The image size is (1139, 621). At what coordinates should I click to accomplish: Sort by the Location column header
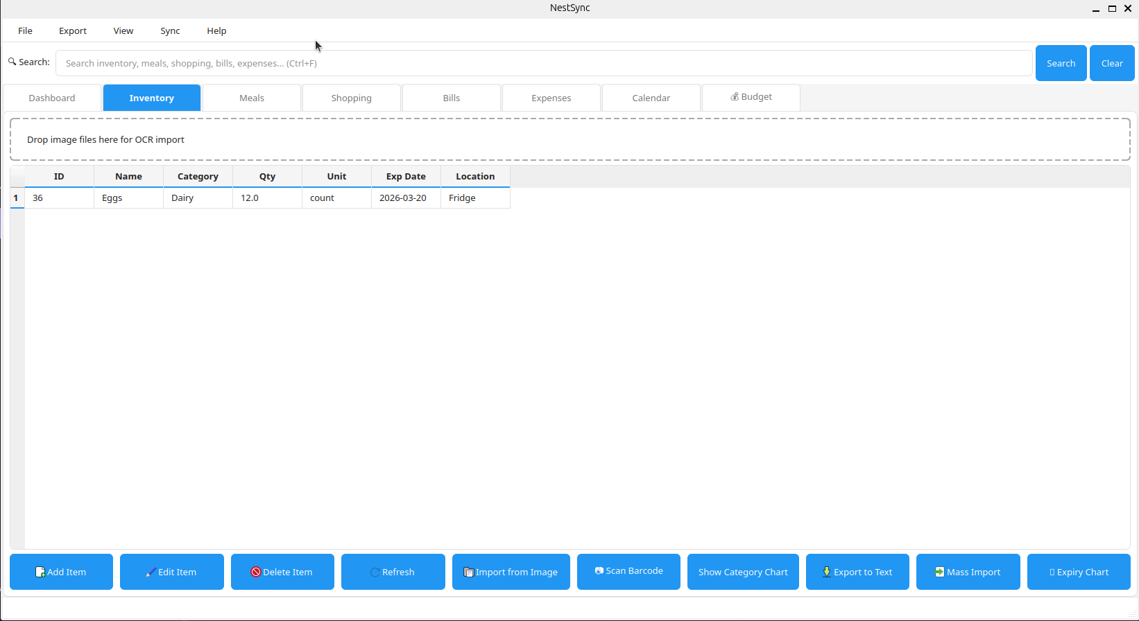pyautogui.click(x=475, y=176)
